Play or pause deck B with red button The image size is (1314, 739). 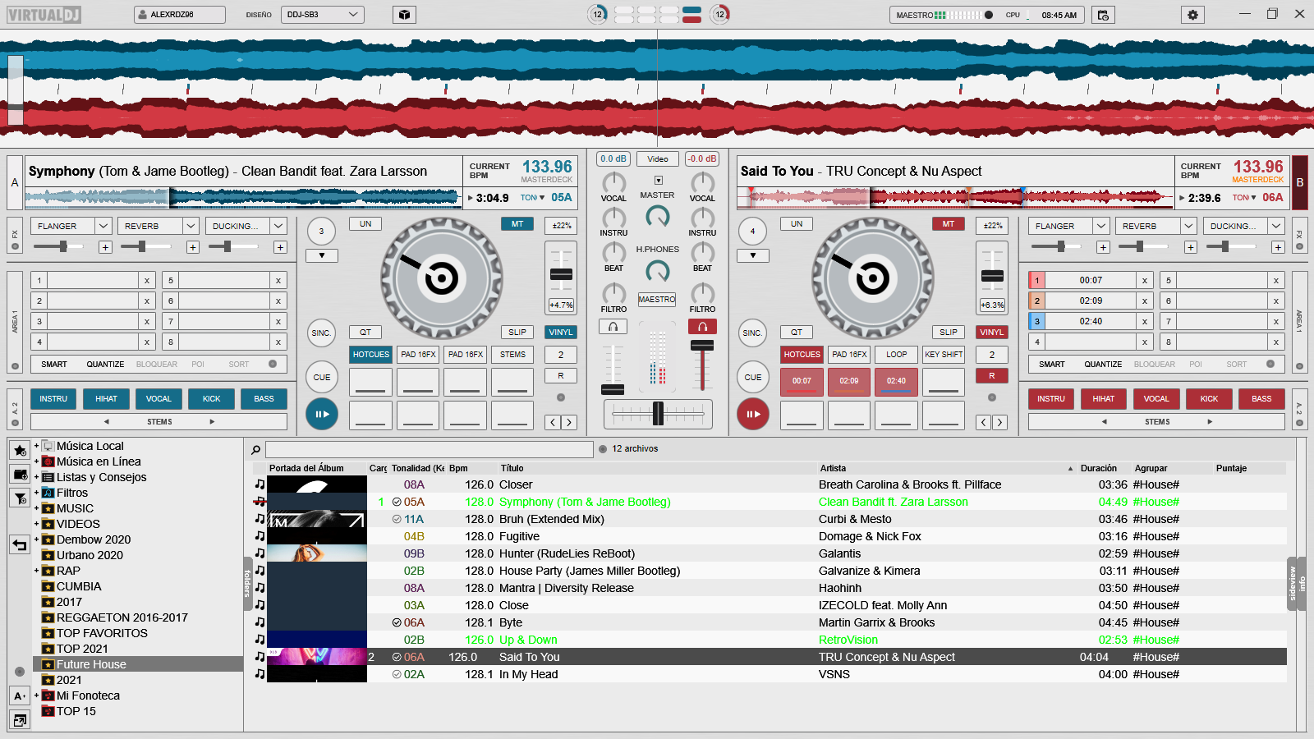[x=753, y=414]
